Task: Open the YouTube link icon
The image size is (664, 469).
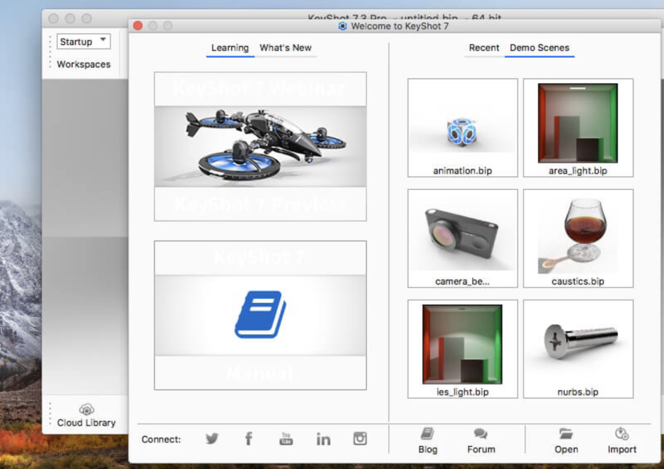Action: [286, 439]
